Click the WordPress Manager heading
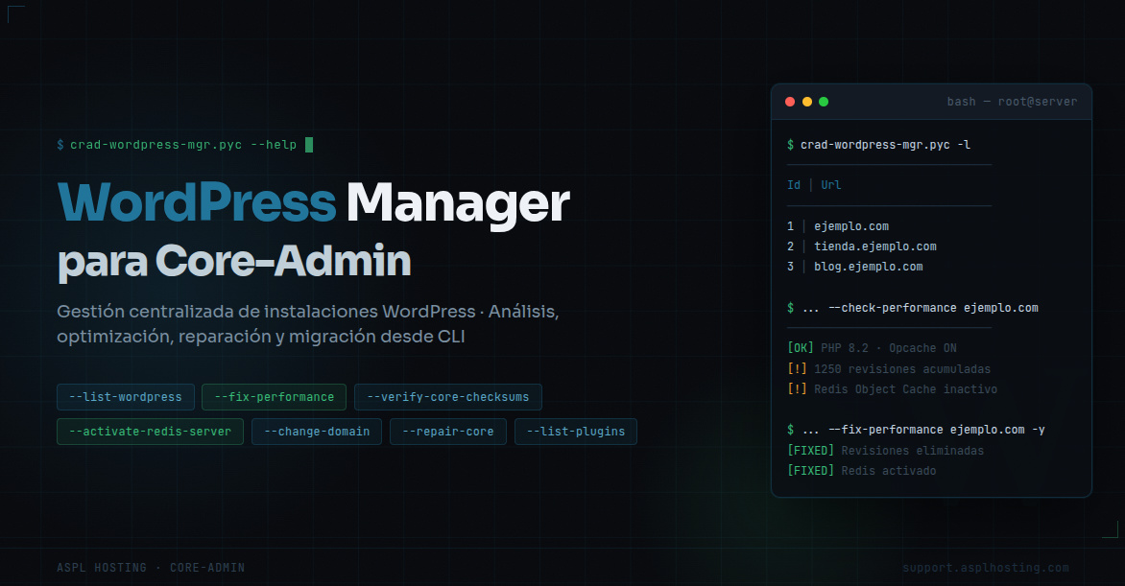Image resolution: width=1125 pixels, height=586 pixels. [x=314, y=203]
